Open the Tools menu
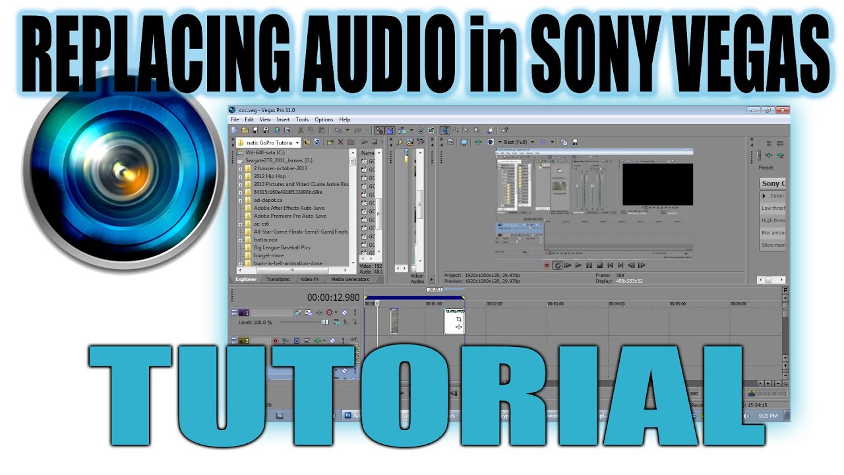The image size is (844, 475). pyautogui.click(x=302, y=119)
